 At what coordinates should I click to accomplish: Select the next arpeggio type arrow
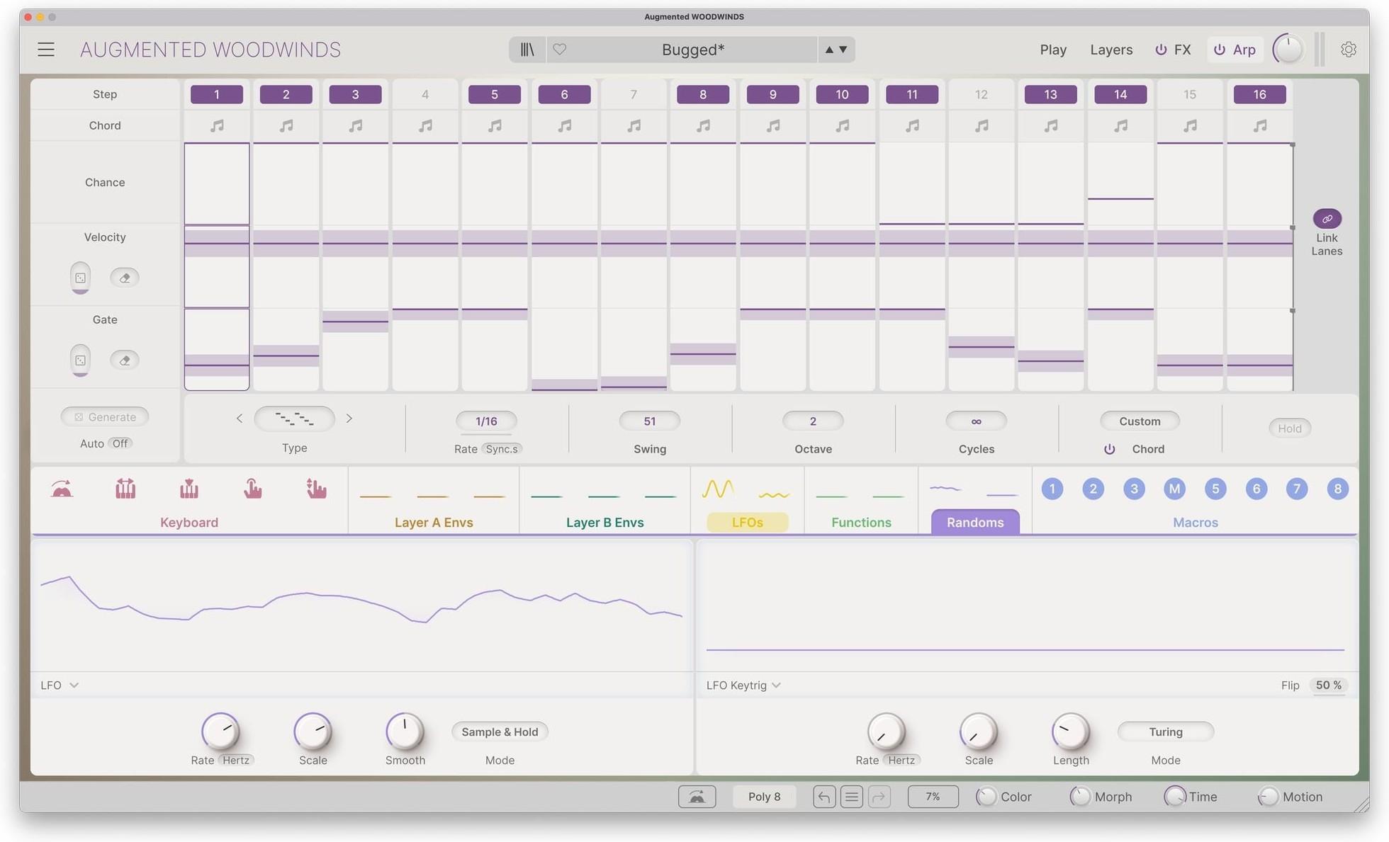click(349, 419)
